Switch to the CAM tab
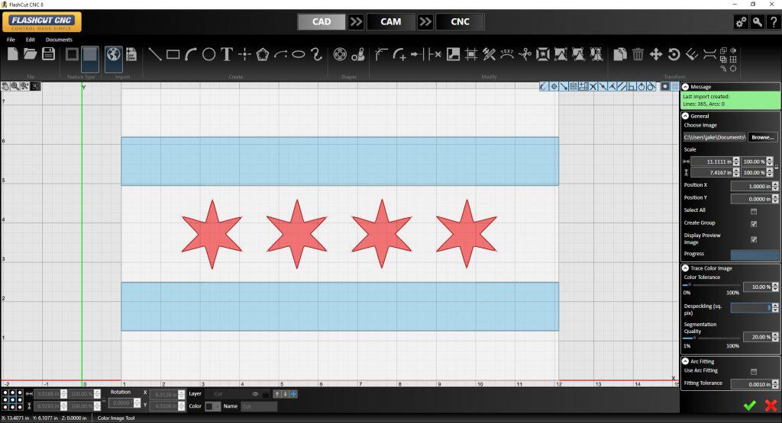Image resolution: width=782 pixels, height=423 pixels. 390,21
